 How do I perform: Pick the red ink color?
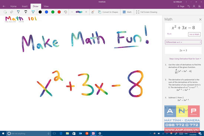pyautogui.click(x=59, y=12)
